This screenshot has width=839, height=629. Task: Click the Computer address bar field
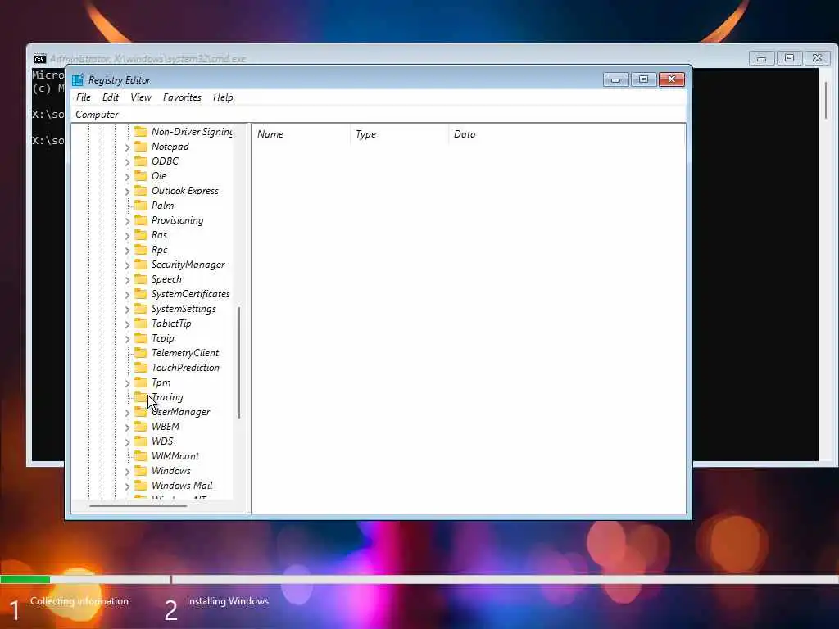379,115
